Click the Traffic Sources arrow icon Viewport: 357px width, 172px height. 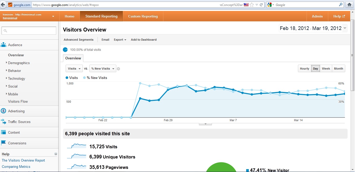coord(3,122)
